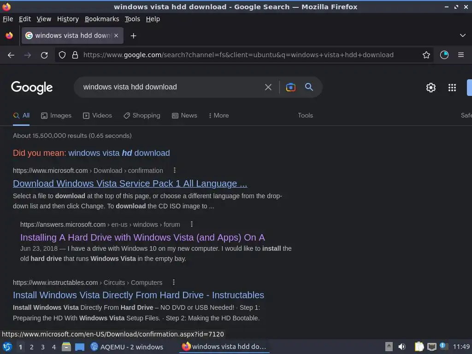Go back to the previous page
Screen dimensions: 472x354
click(11, 55)
